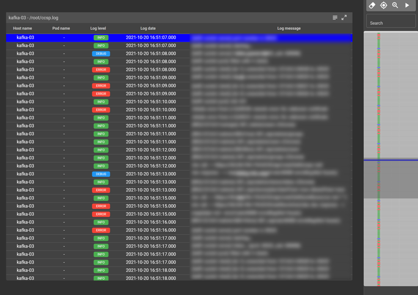Click into the Search field
The image size is (418, 295).
[x=391, y=23]
